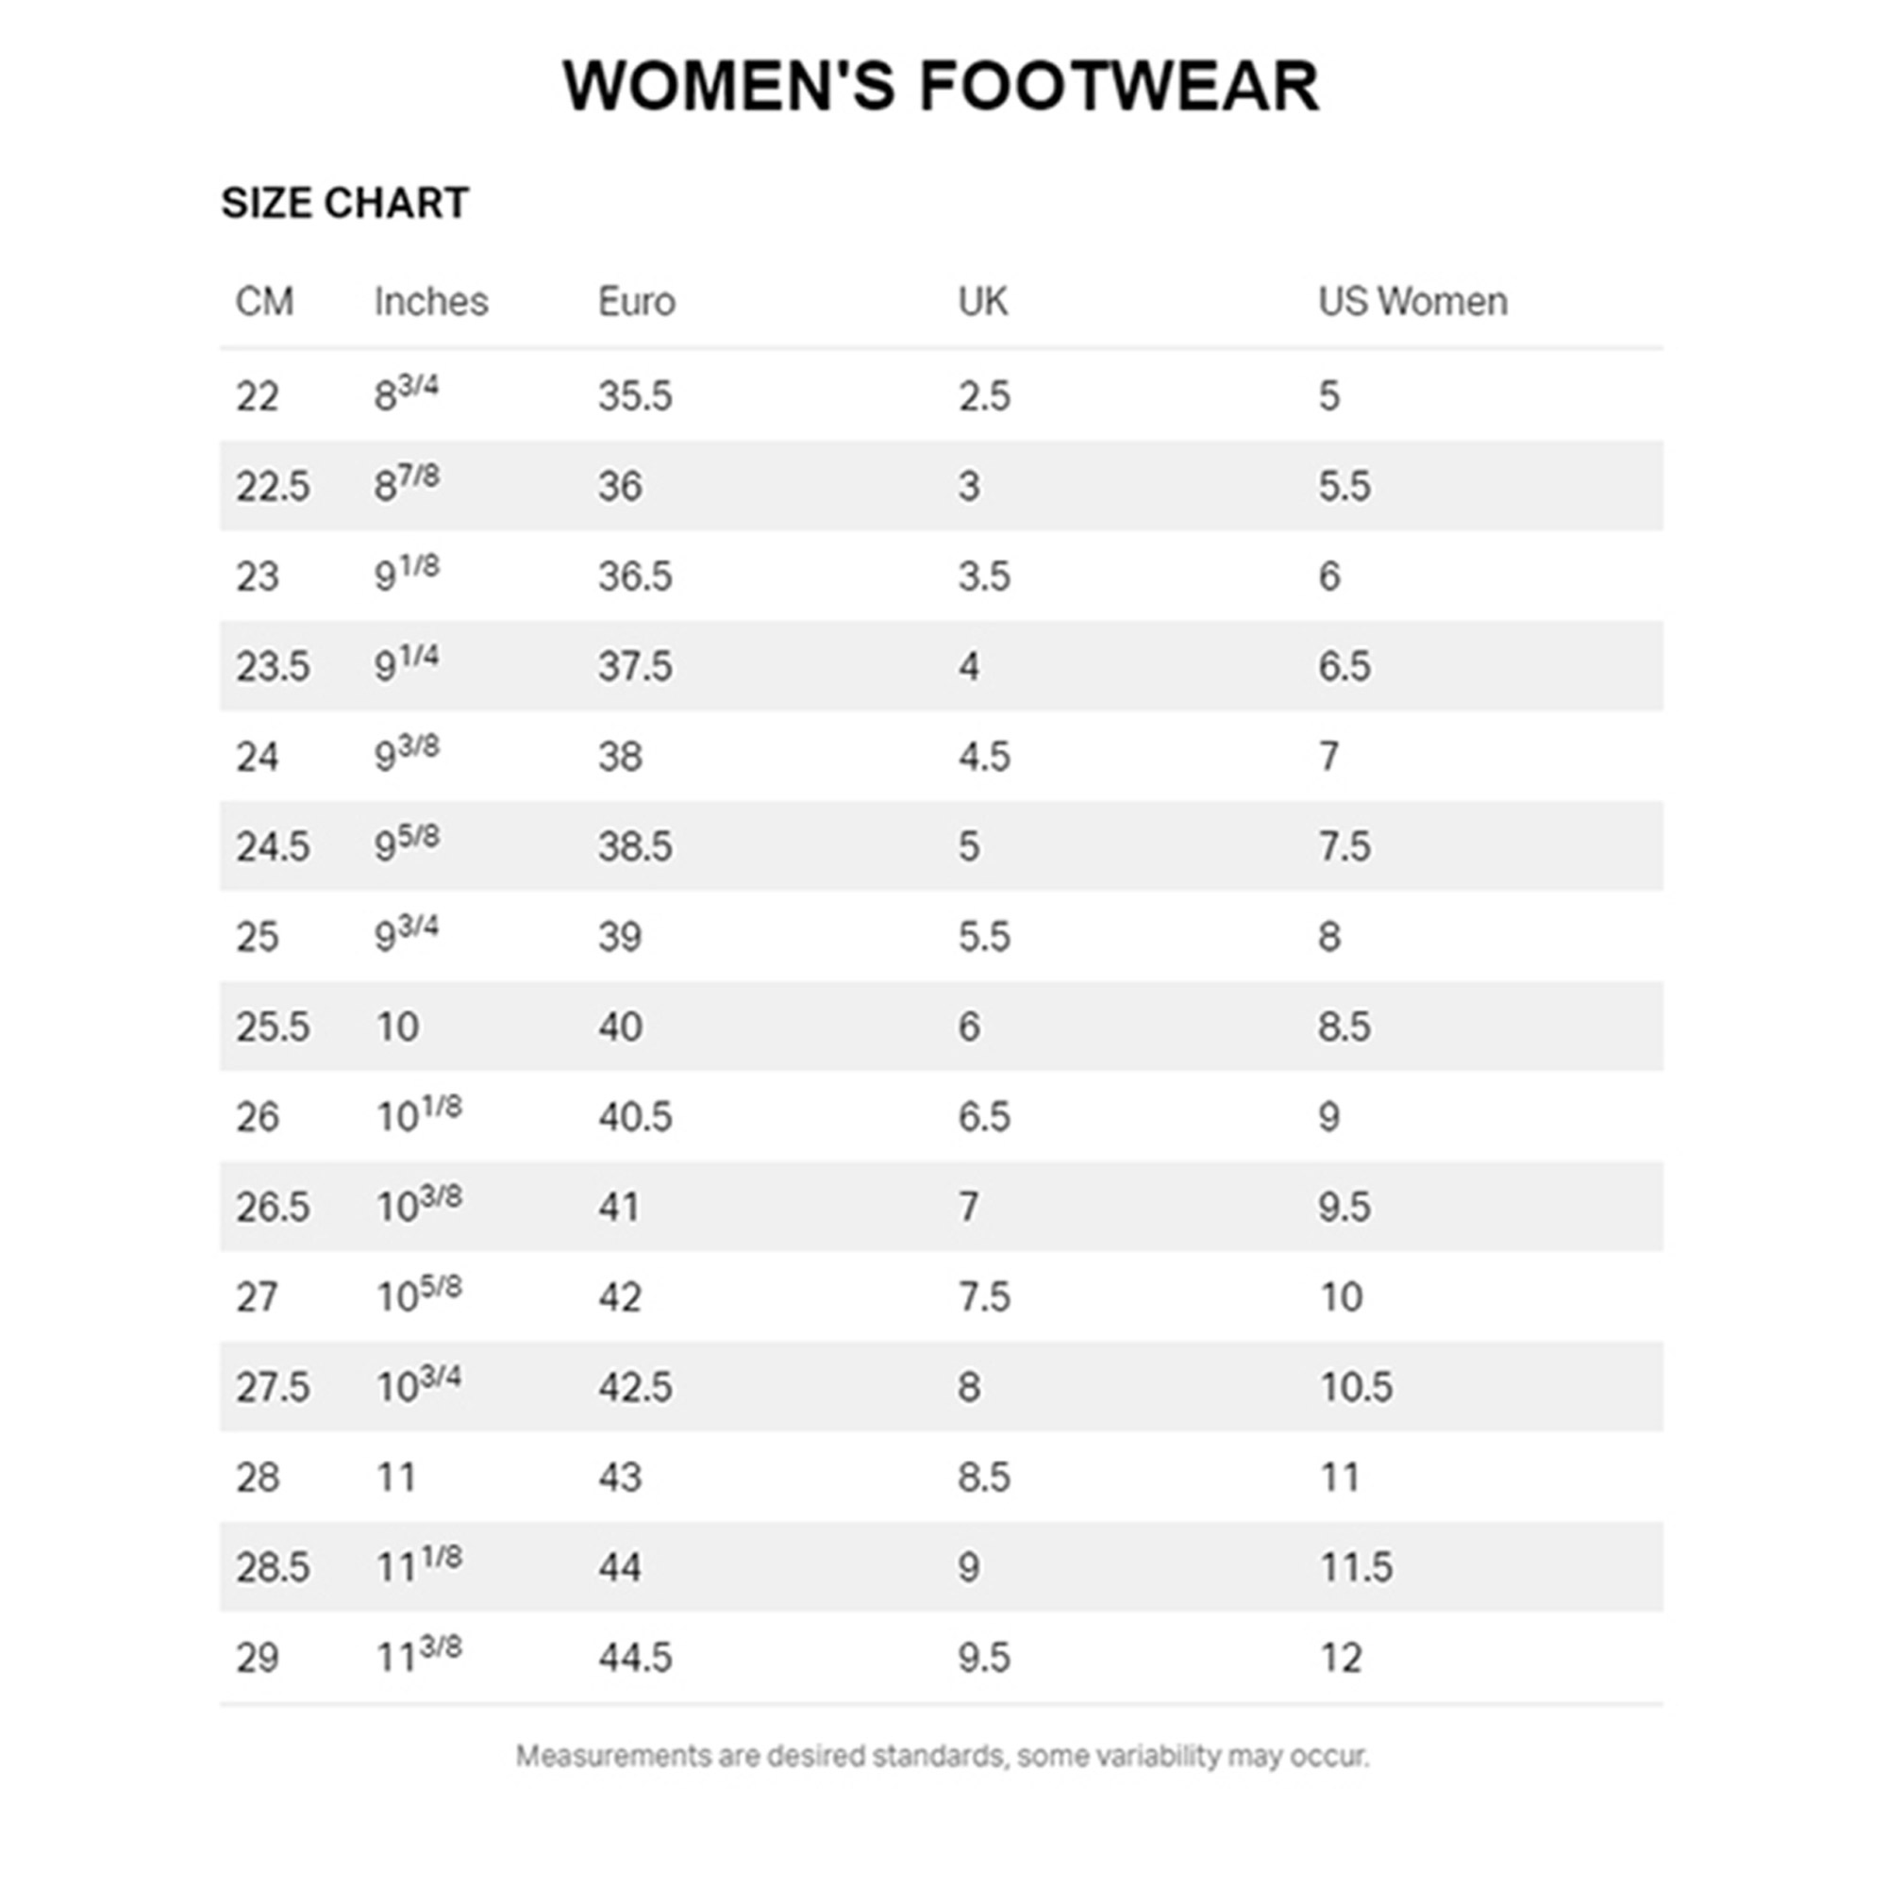
Task: Click US Women size 10.5 cell
Action: pyautogui.click(x=1356, y=1388)
